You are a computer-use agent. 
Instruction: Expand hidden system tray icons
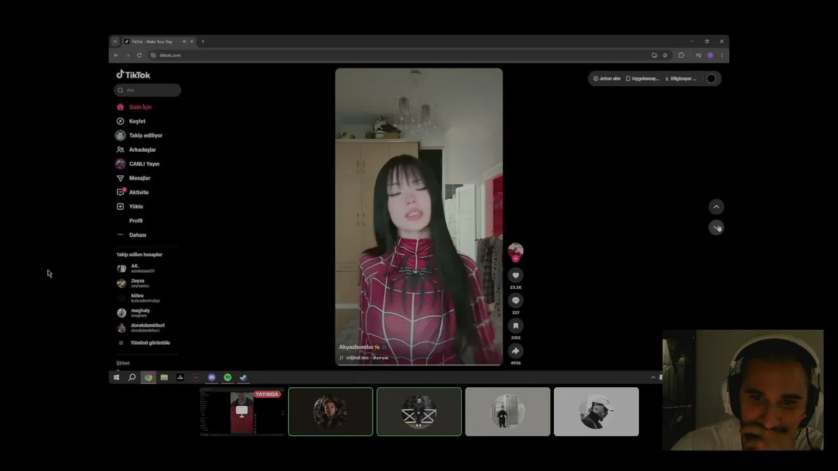653,377
